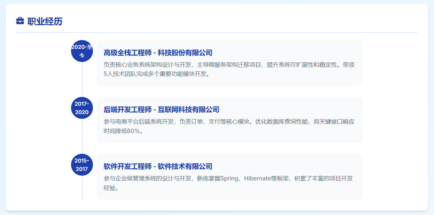Click the 2015-2017 timeline marker
Viewport: 434px width, 215px height.
tap(82, 165)
